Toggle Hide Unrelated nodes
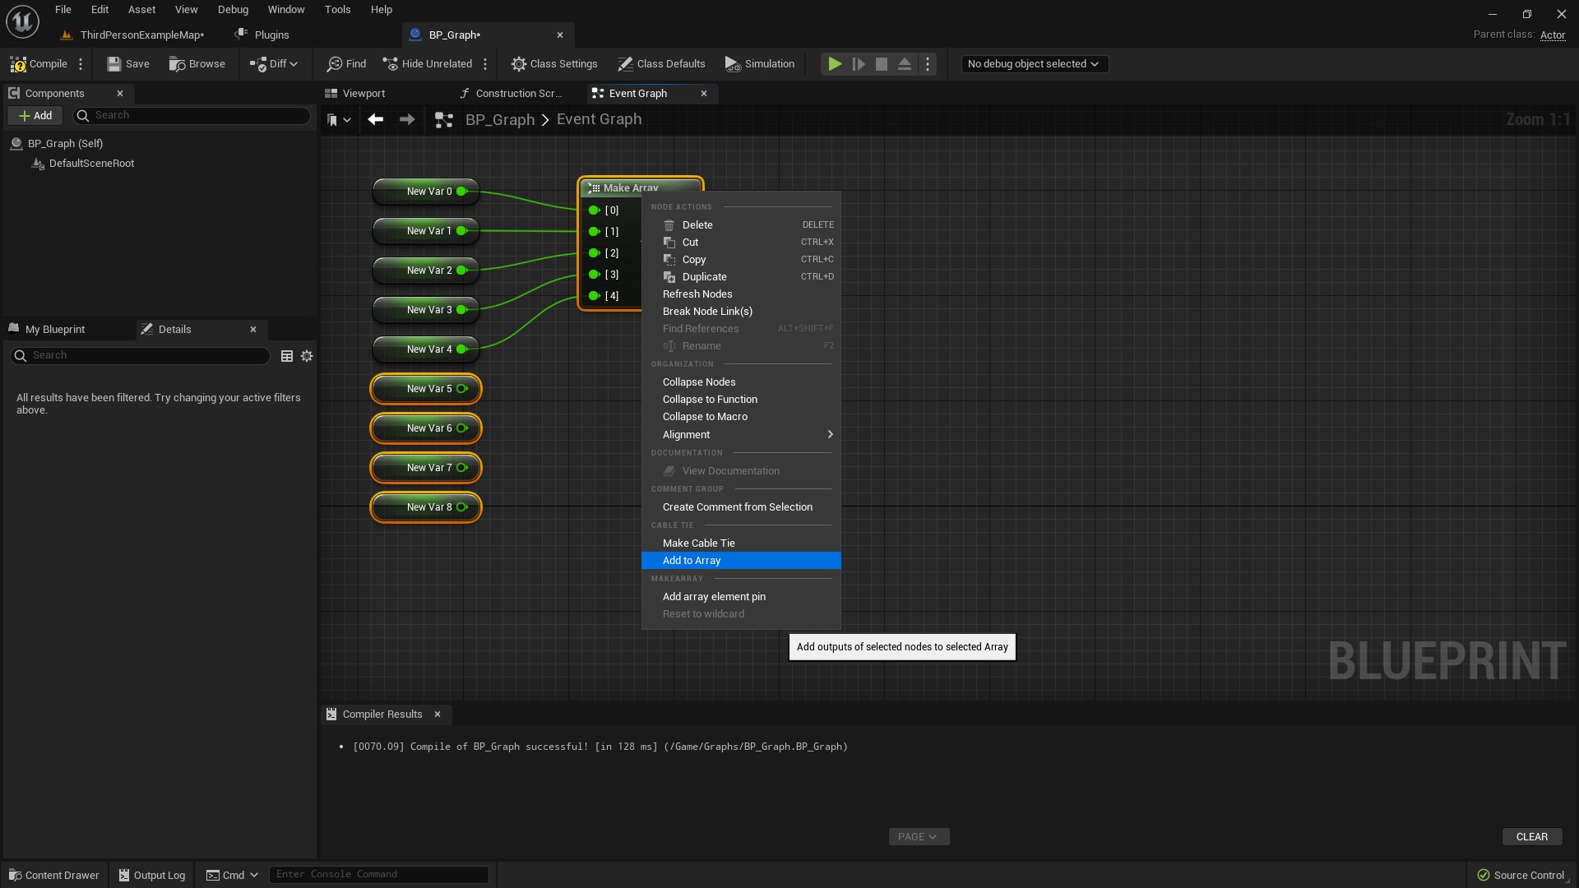Viewport: 1579px width, 888px height. (427, 63)
